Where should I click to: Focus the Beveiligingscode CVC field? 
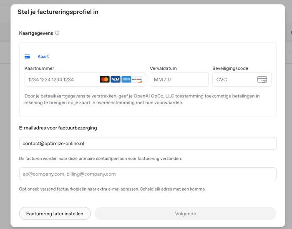pos(242,80)
